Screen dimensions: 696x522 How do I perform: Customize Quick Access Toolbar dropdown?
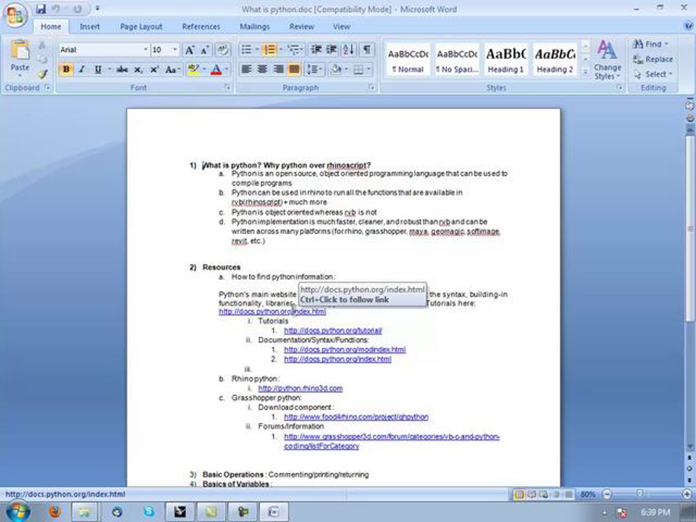97,9
